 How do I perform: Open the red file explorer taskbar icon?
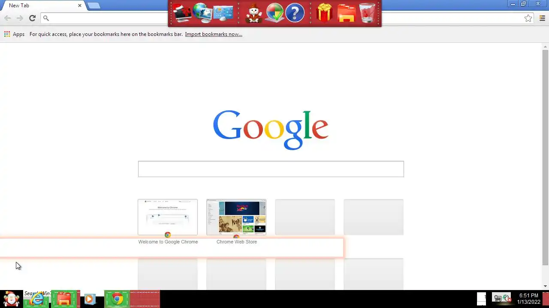tap(64, 299)
